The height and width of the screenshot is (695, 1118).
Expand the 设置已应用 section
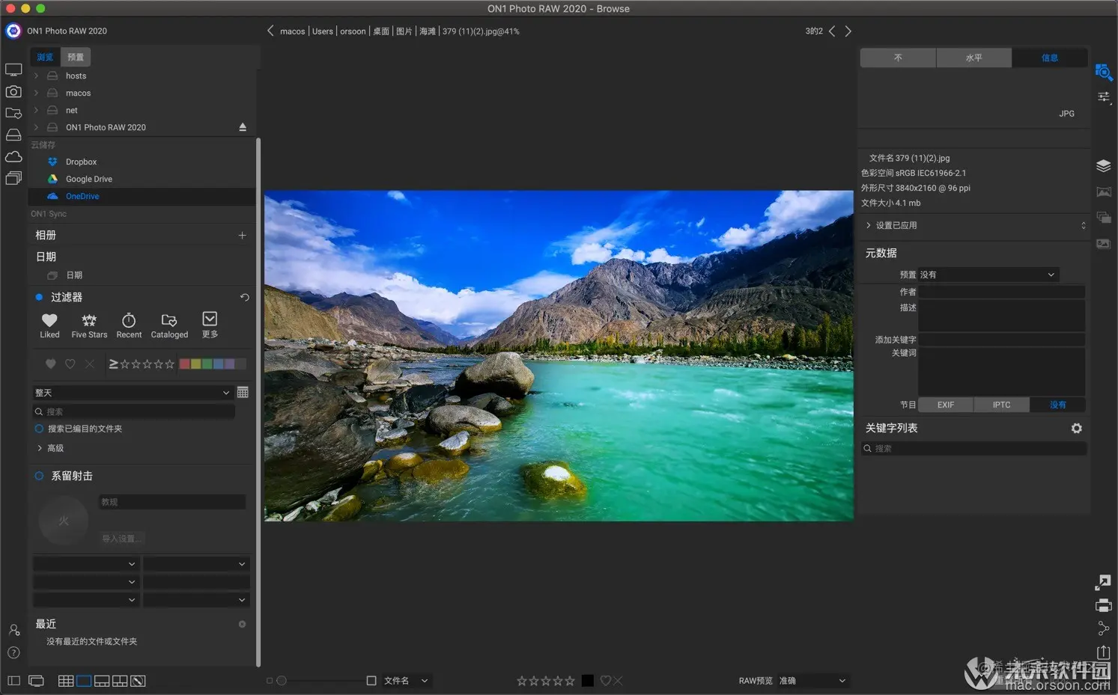pyautogui.click(x=868, y=225)
